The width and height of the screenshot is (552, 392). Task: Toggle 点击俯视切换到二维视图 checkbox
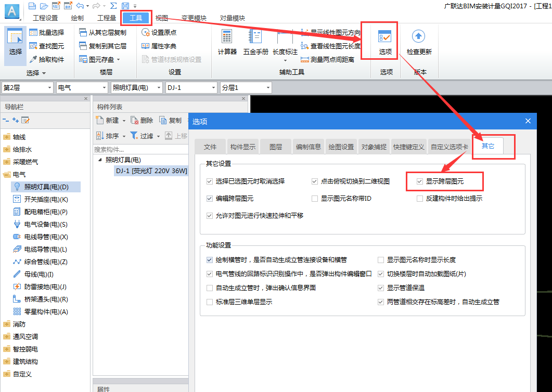pyautogui.click(x=315, y=181)
